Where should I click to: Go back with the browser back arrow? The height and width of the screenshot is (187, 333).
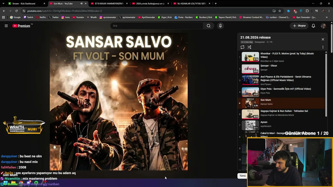pos(4,11)
